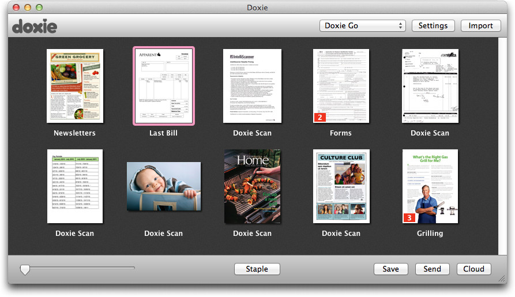The image size is (515, 297).
Task: Open the Doxie Go scanner dropdown
Action: click(x=362, y=26)
